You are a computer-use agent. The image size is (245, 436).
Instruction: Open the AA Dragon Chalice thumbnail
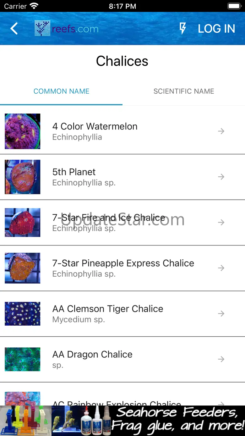click(23, 359)
